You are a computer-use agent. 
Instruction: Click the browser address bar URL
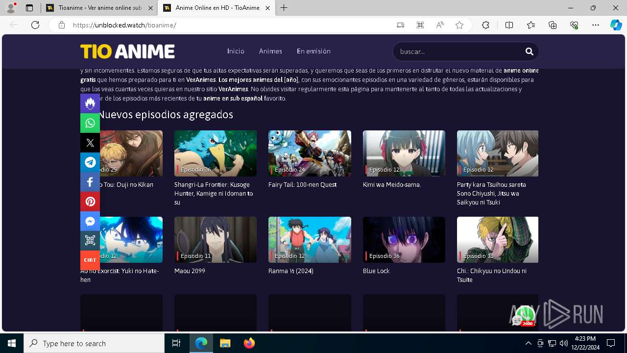[x=124, y=25]
